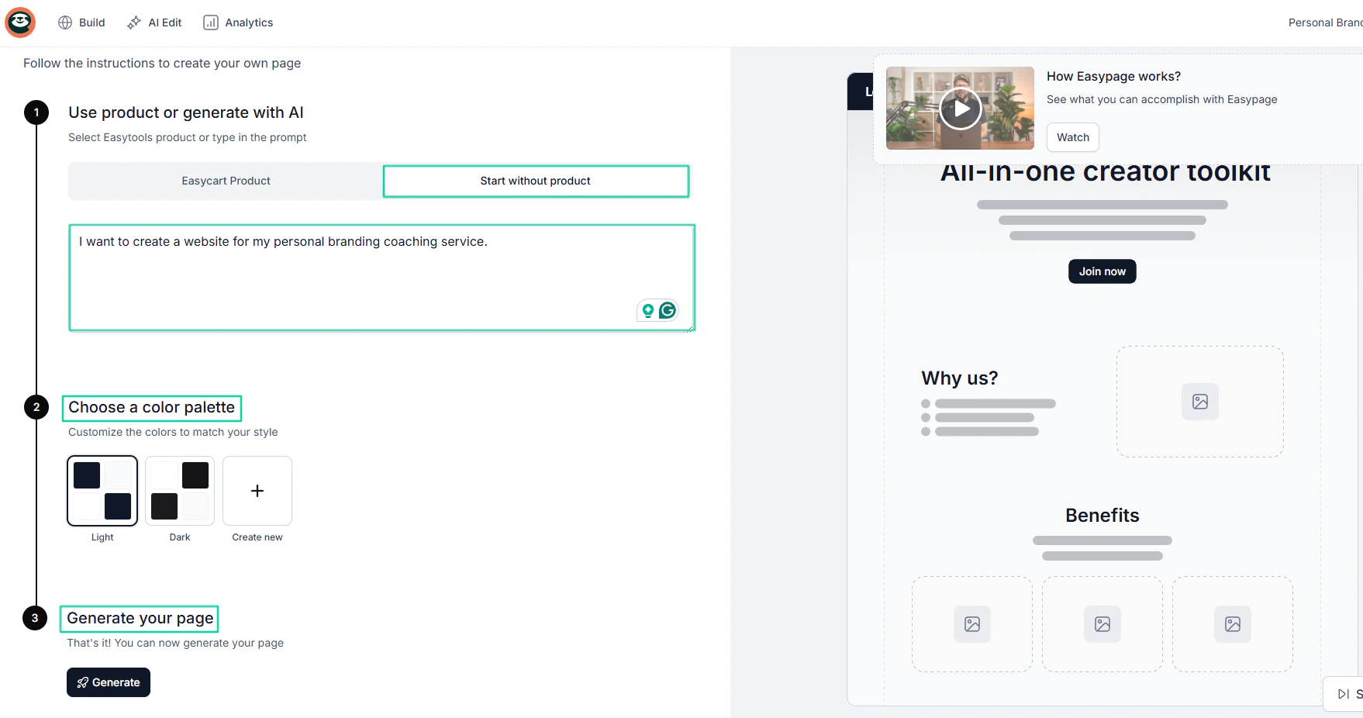Select the Easycart Product tab
Image resolution: width=1363 pixels, height=718 pixels.
(x=226, y=181)
